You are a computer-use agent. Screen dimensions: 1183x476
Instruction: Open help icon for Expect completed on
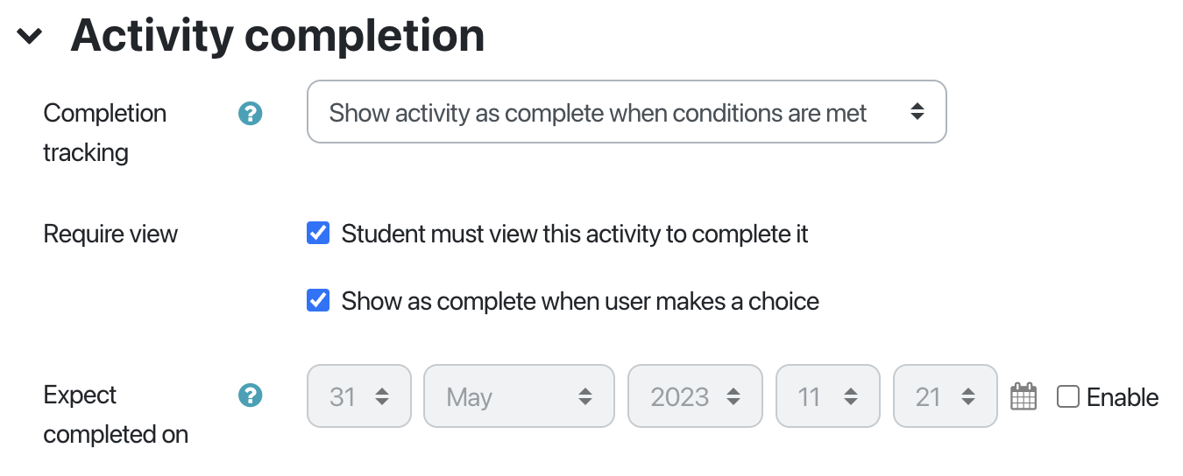[x=251, y=395]
